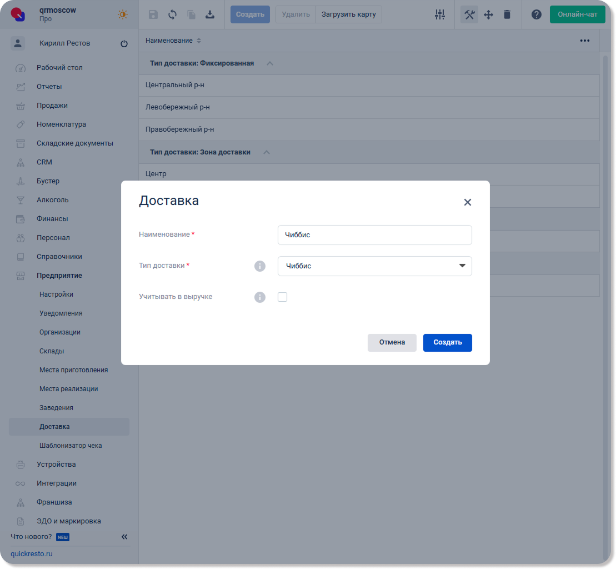The image size is (616, 569).
Task: Collapse the Зона доставки group
Action: pyautogui.click(x=267, y=152)
